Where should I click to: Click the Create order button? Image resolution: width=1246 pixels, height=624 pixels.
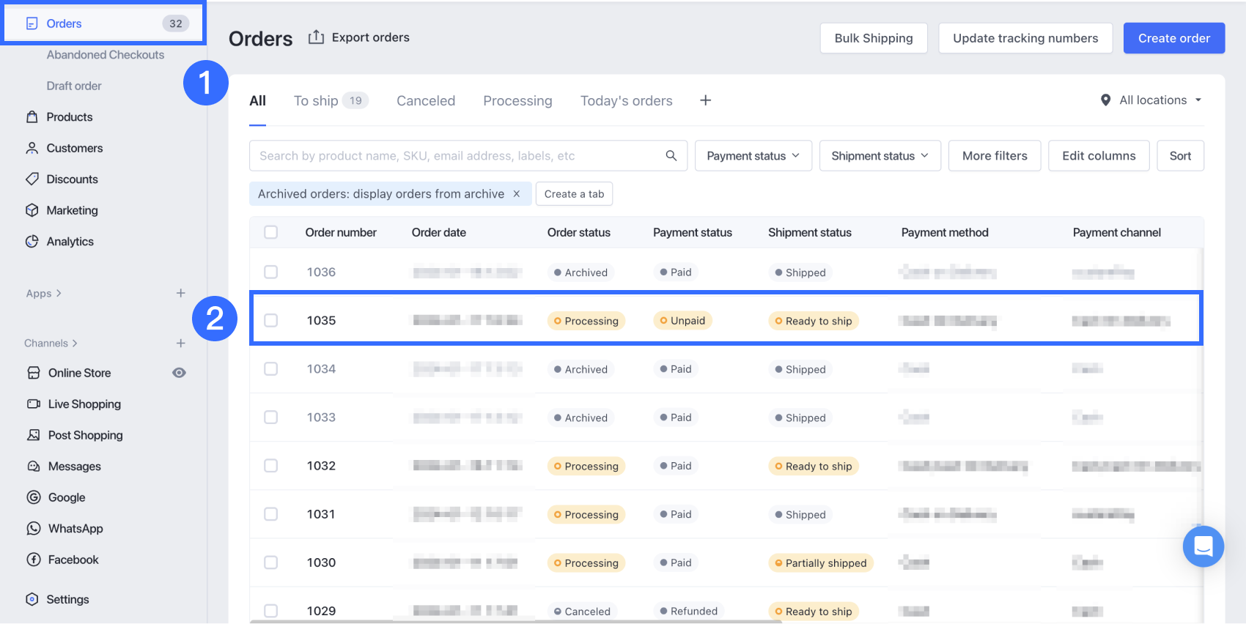(x=1173, y=38)
